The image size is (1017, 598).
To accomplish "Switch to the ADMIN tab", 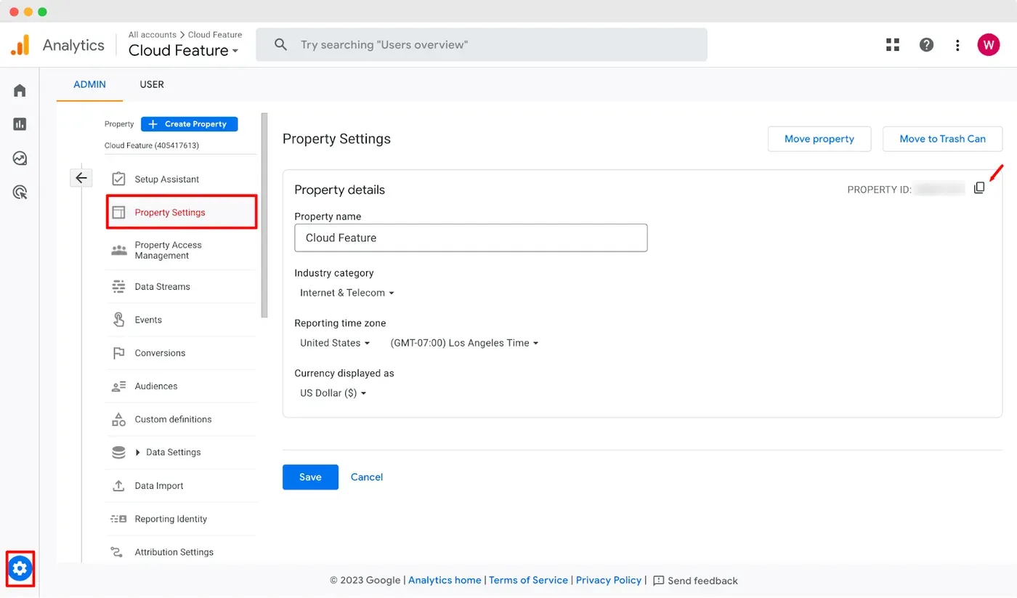I will [x=90, y=84].
